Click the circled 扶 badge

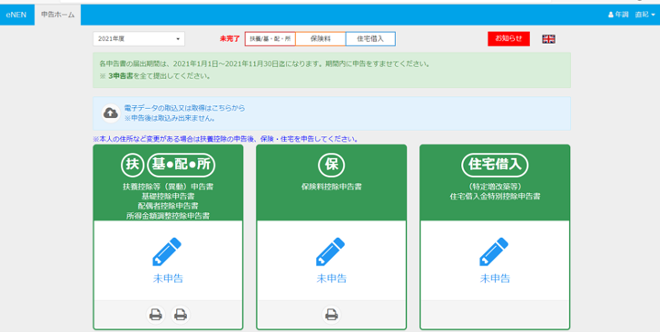tap(133, 165)
